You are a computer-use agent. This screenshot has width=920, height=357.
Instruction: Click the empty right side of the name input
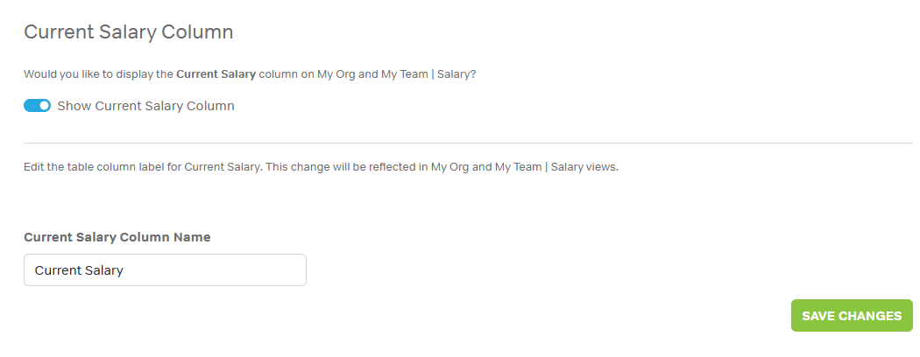[x=245, y=270]
